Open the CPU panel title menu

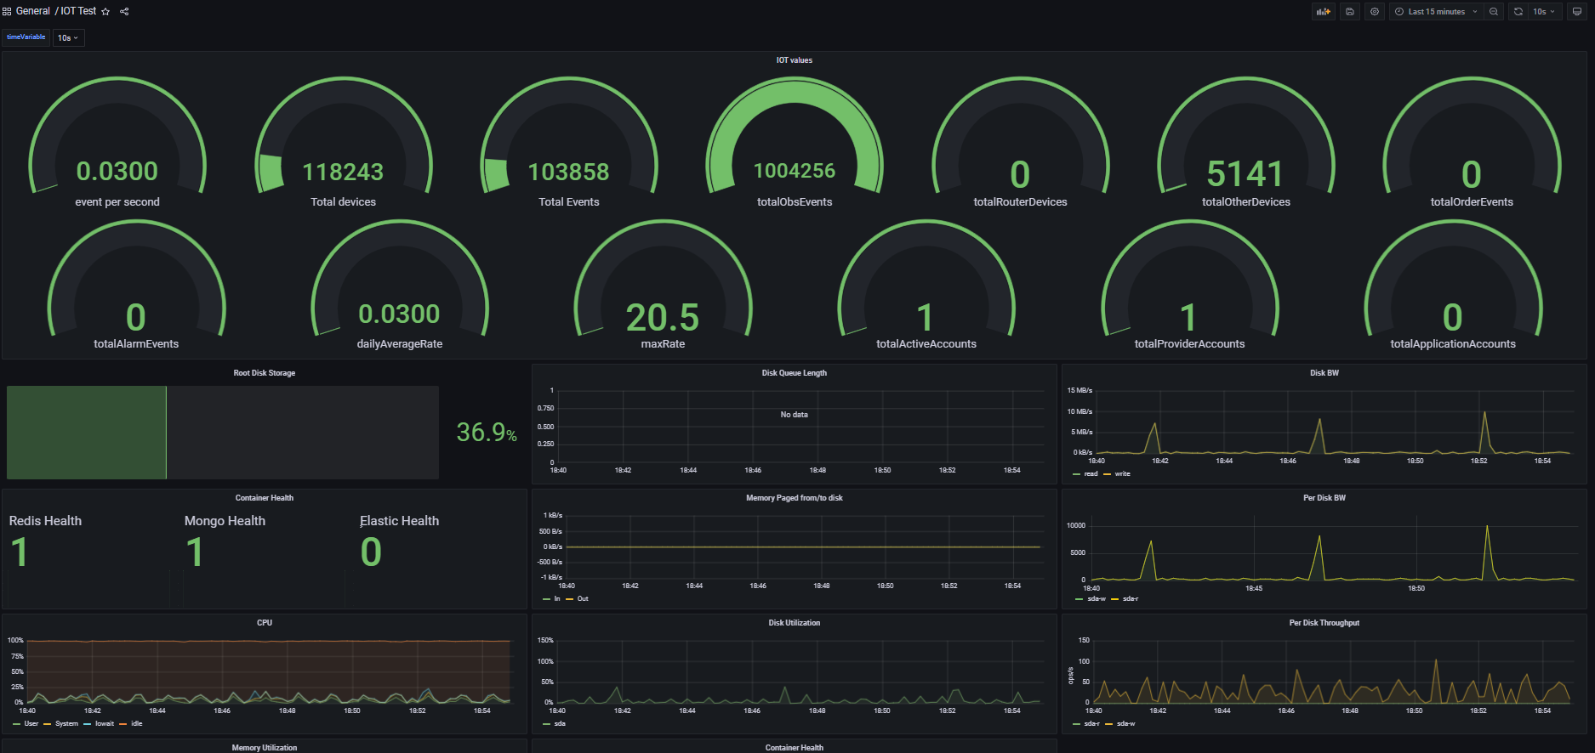pyautogui.click(x=265, y=623)
